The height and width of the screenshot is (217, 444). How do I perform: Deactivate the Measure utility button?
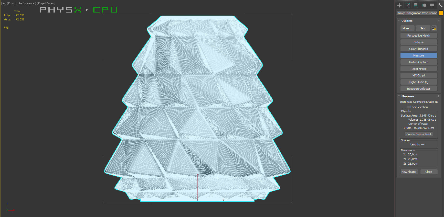click(x=419, y=55)
